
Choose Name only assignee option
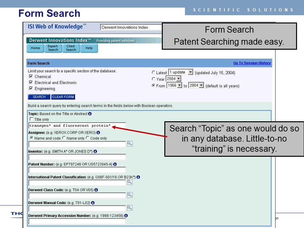64,138
